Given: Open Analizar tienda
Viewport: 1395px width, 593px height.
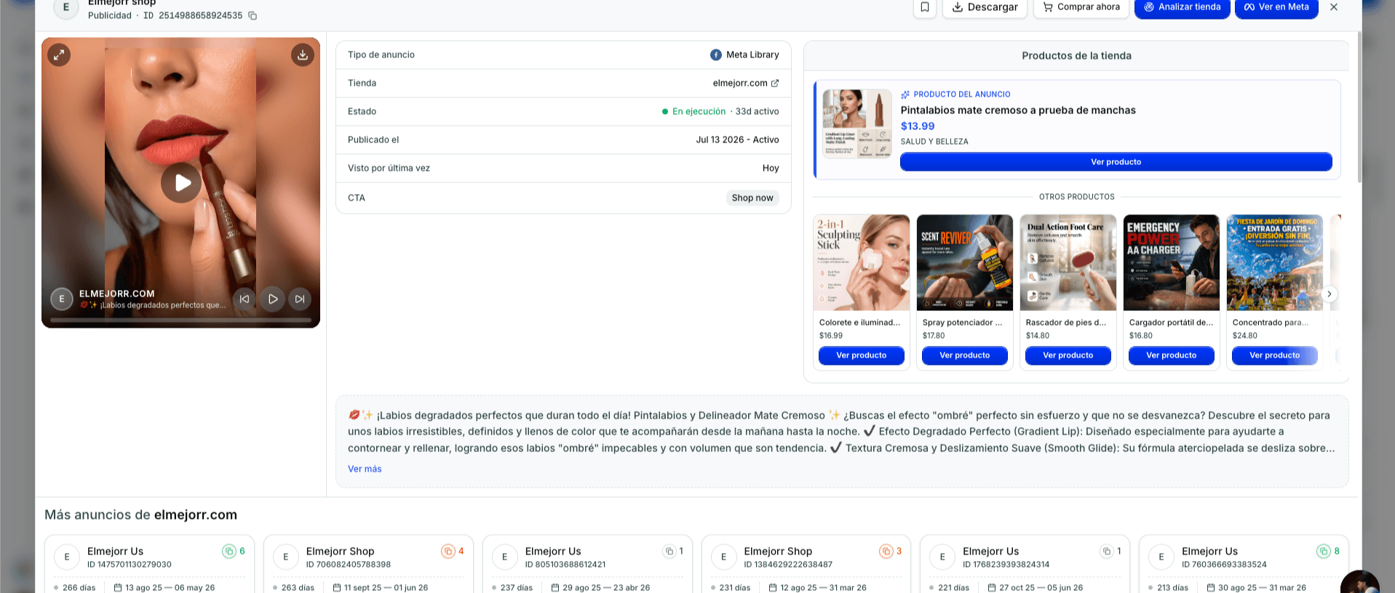Looking at the screenshot, I should [1182, 7].
